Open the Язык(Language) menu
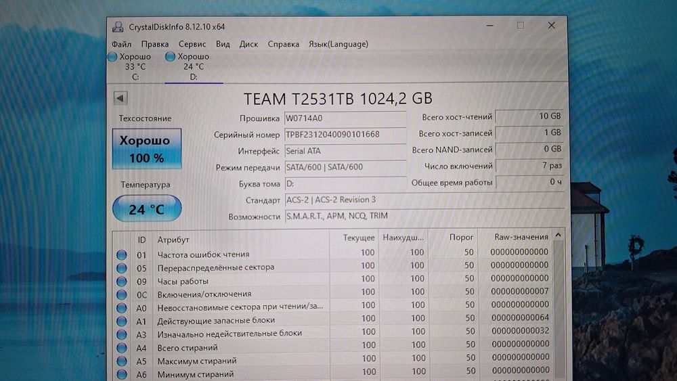This screenshot has width=677, height=381. point(338,44)
